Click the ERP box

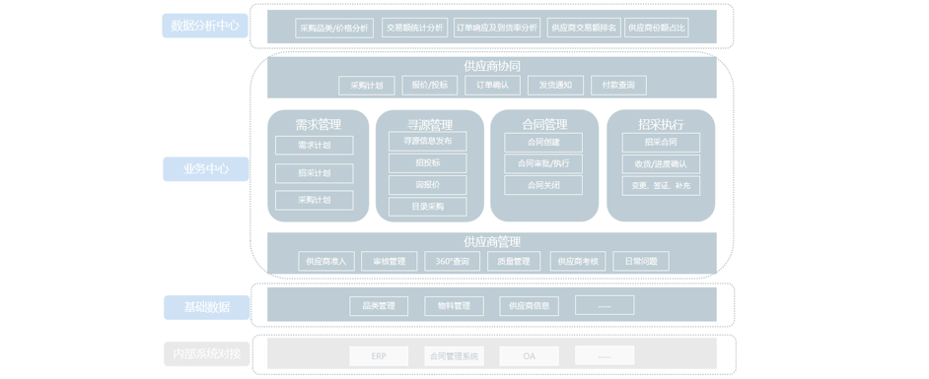(379, 356)
